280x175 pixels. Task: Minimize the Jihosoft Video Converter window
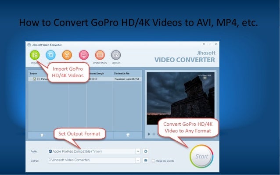210,44
